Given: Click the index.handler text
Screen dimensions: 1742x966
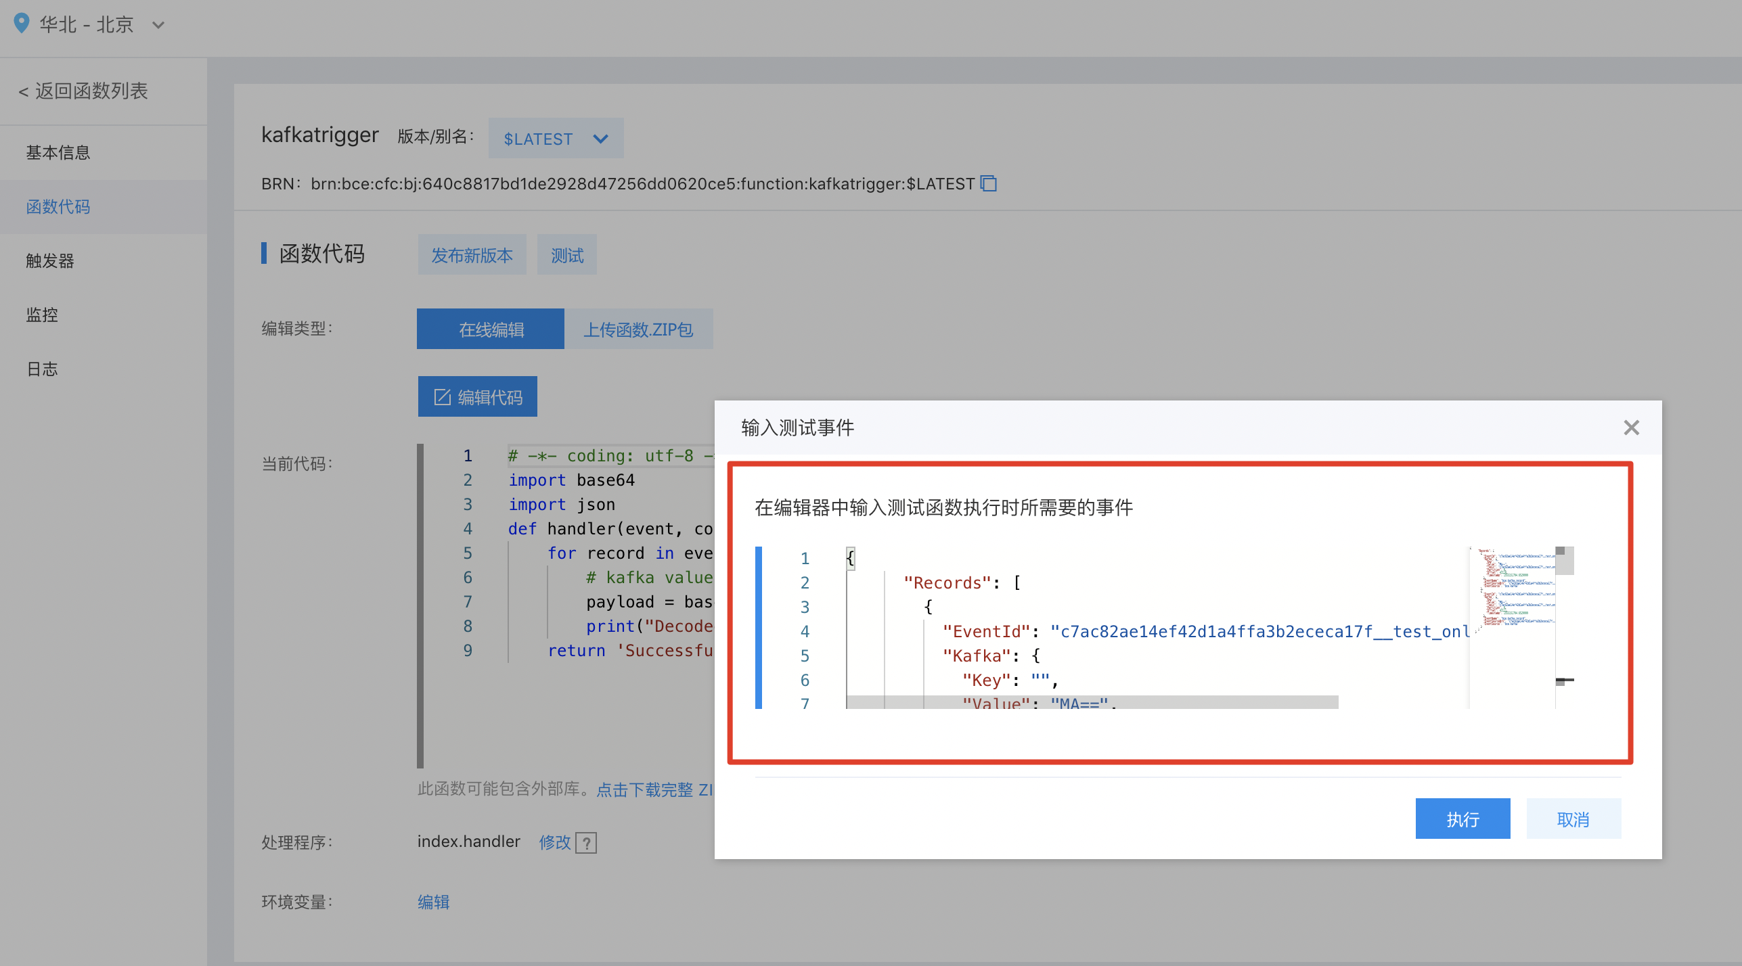Looking at the screenshot, I should tap(469, 842).
